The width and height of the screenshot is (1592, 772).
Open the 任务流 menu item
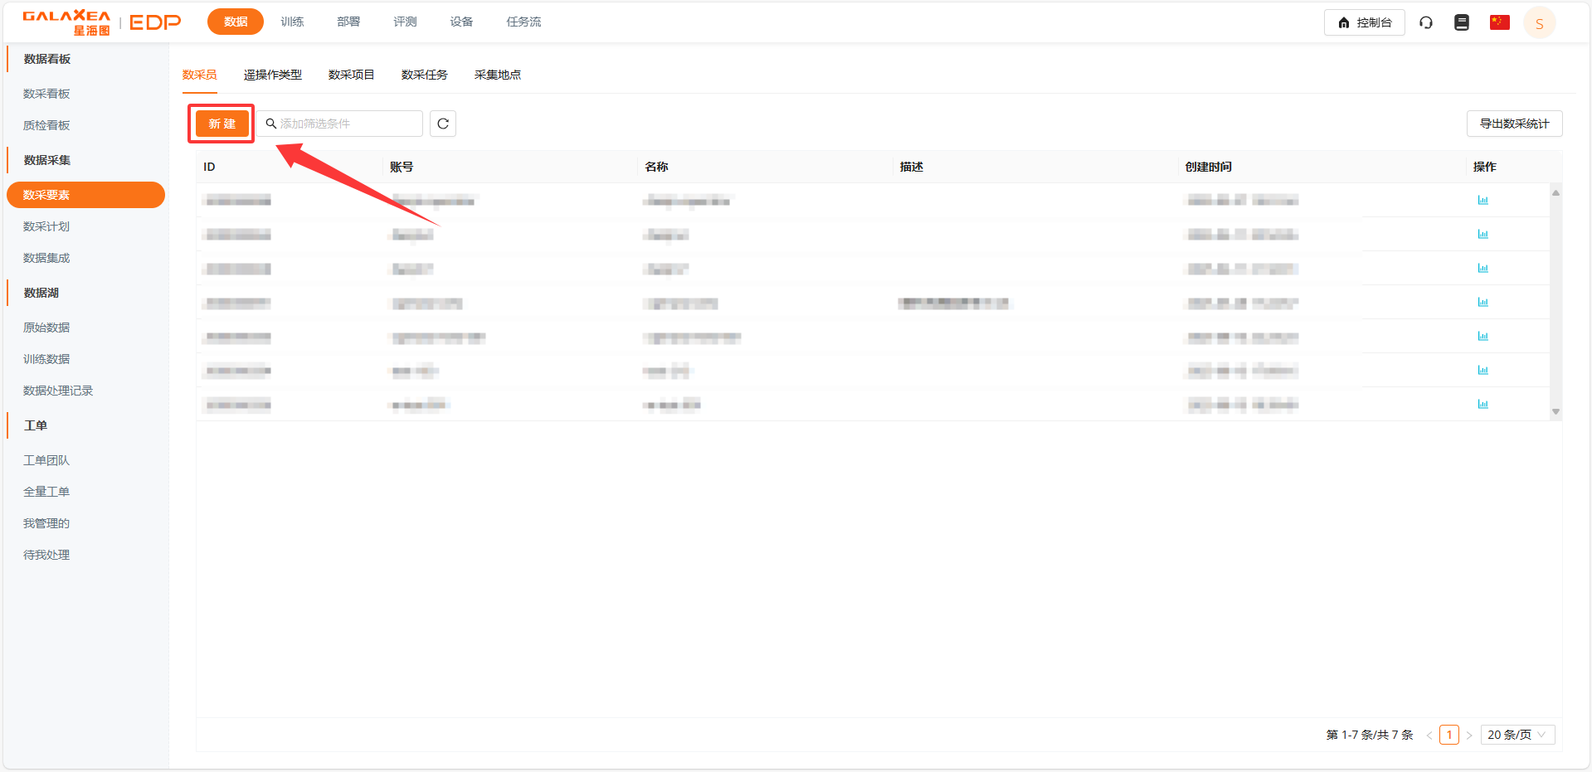pos(523,22)
